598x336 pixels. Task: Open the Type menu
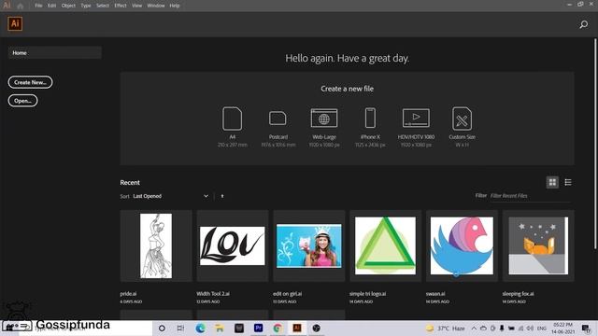tap(86, 6)
